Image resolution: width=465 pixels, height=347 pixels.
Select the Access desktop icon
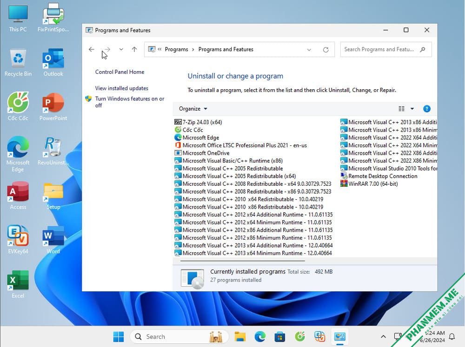coord(18,196)
